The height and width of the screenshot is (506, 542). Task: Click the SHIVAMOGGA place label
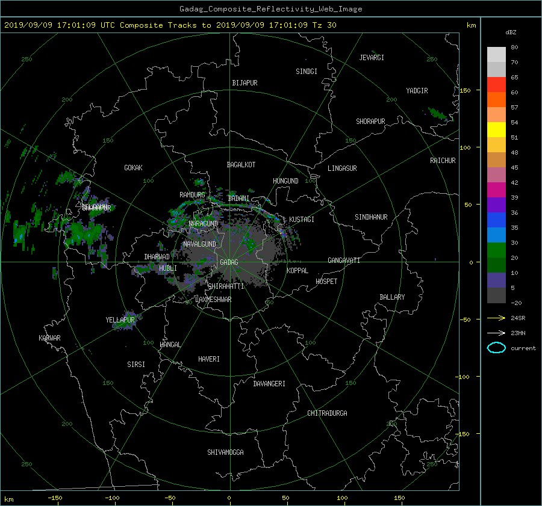point(225,452)
